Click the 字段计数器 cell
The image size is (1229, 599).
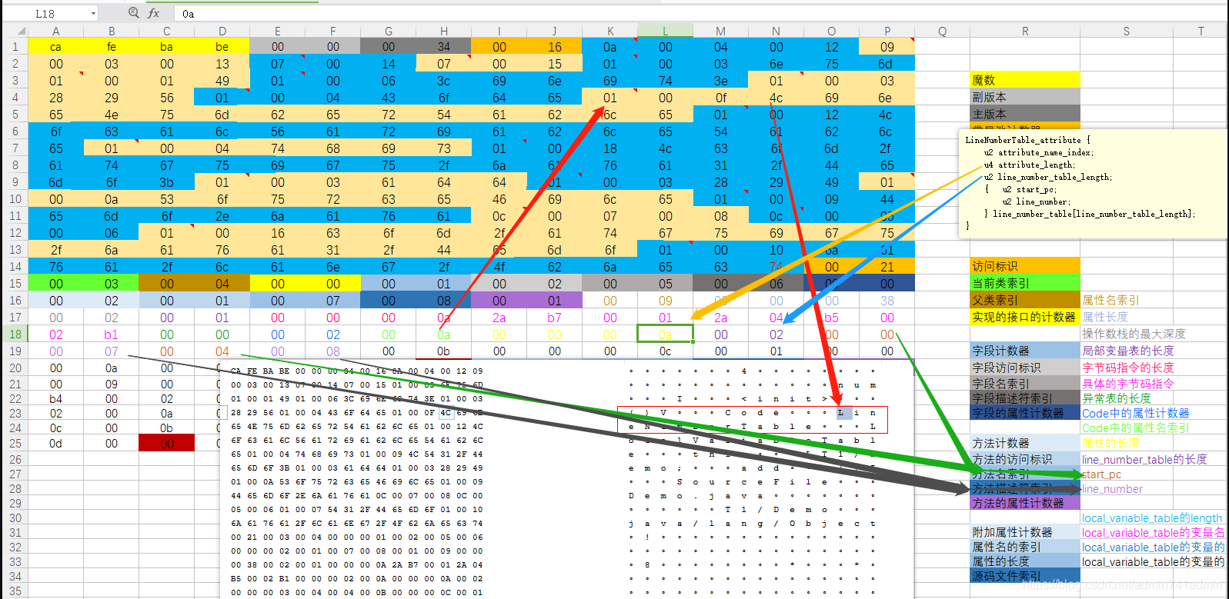pos(1025,351)
